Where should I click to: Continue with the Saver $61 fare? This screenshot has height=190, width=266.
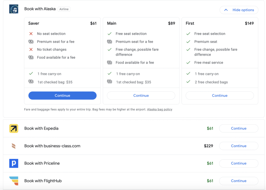point(62,95)
